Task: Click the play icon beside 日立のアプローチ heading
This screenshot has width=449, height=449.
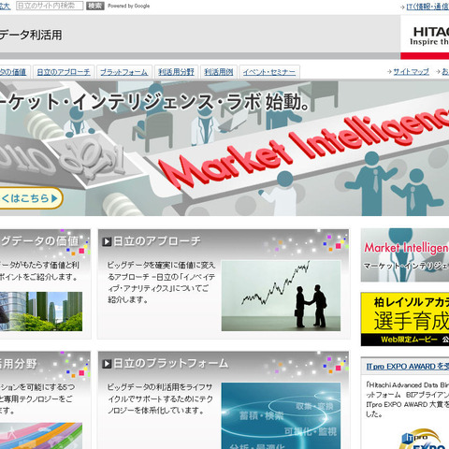Action: click(x=107, y=241)
